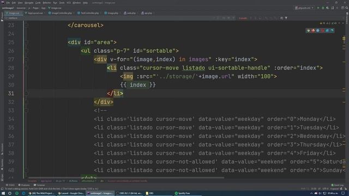
Task: Click 'Monday' in the commented li line
Action: pyautogui.click(x=310, y=119)
